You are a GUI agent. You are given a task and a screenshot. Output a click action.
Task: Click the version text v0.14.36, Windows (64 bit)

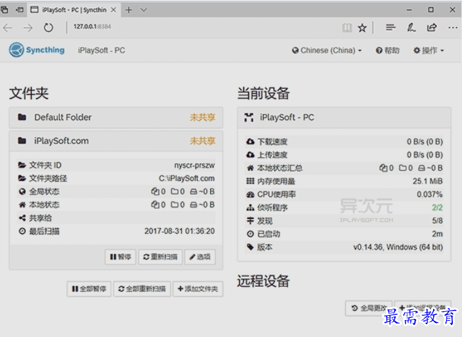point(398,247)
